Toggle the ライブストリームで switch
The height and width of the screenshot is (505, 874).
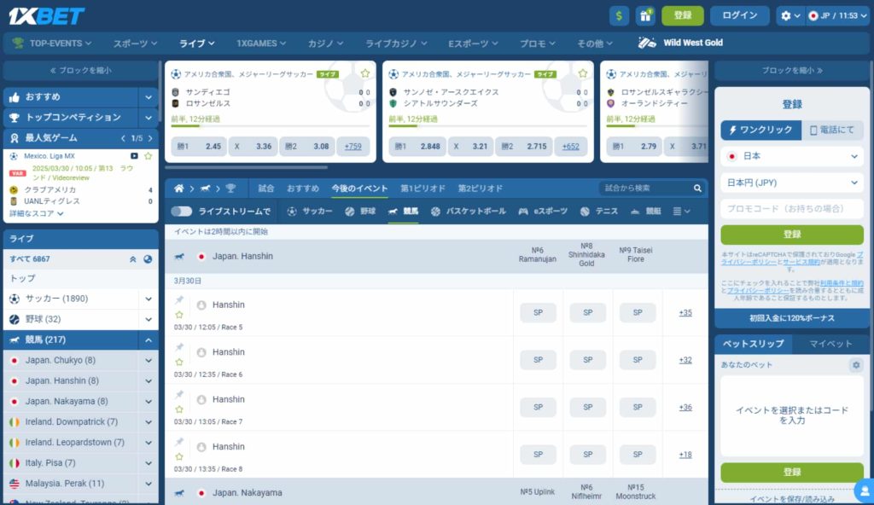click(182, 211)
